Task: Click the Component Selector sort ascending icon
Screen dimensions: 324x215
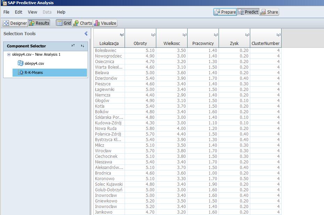Action: [x=73, y=46]
